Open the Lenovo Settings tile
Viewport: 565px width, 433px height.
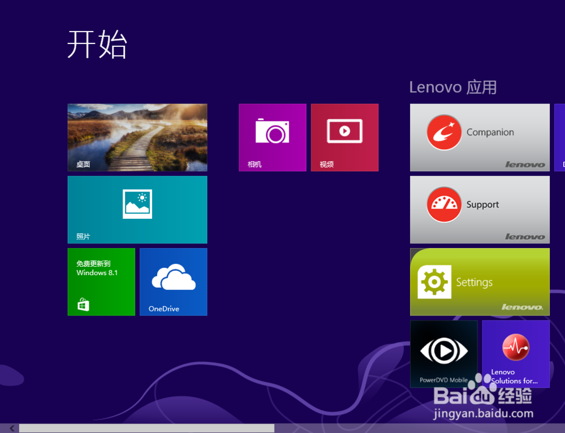point(479,282)
